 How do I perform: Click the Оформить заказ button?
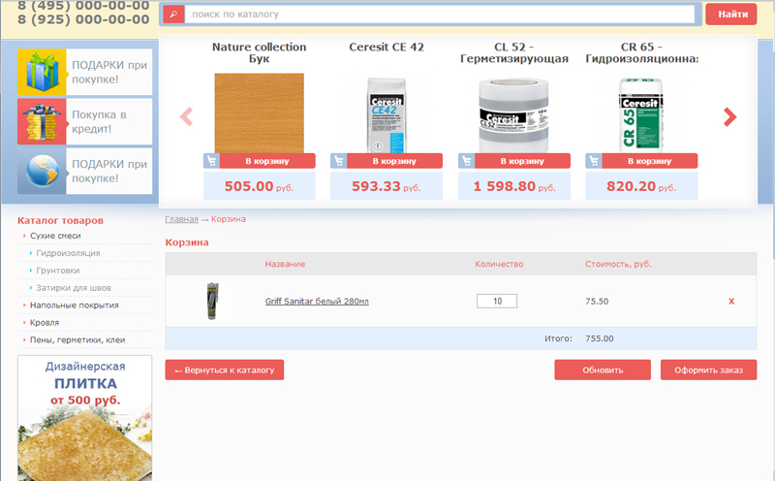coord(708,369)
